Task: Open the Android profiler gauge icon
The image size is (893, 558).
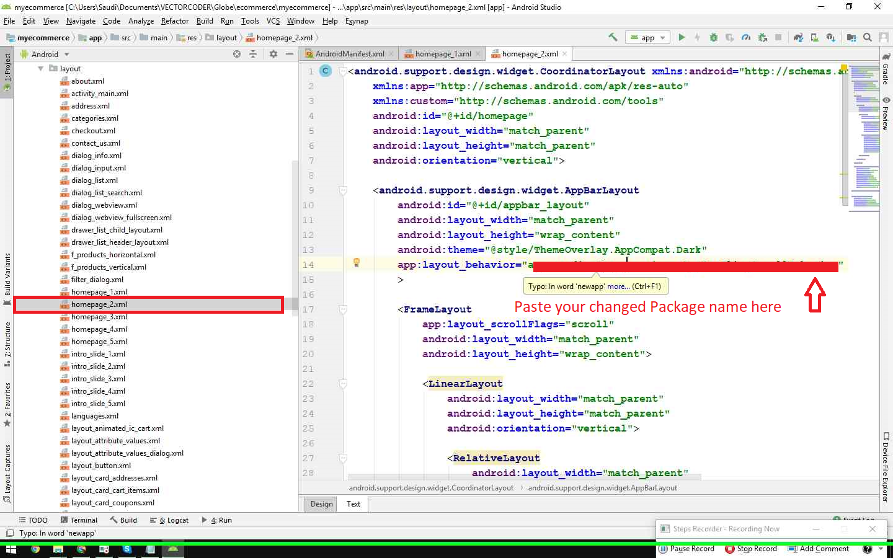Action: point(746,37)
